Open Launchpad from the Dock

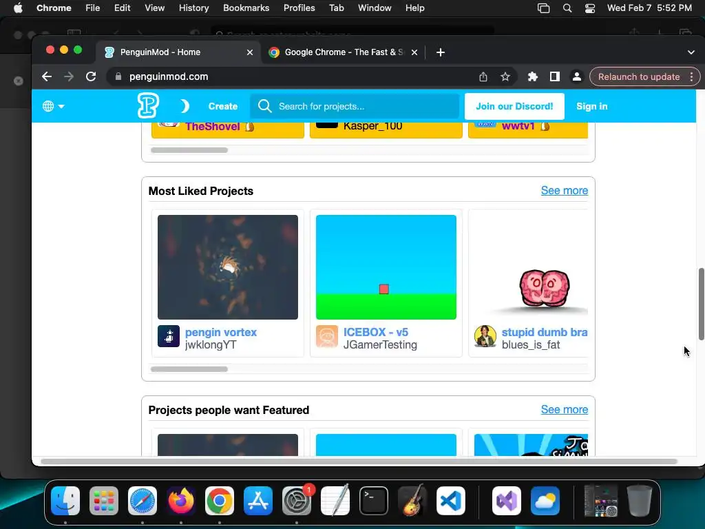104,500
